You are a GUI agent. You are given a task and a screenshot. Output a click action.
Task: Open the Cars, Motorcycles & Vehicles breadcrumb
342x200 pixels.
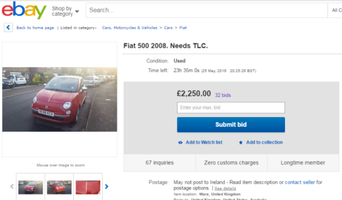129,28
